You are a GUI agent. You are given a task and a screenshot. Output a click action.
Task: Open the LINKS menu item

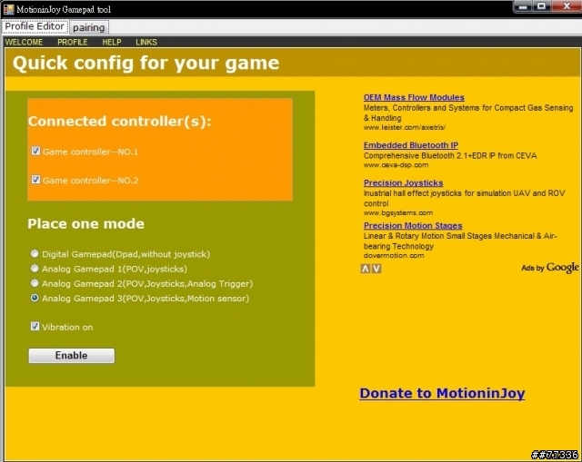click(146, 43)
